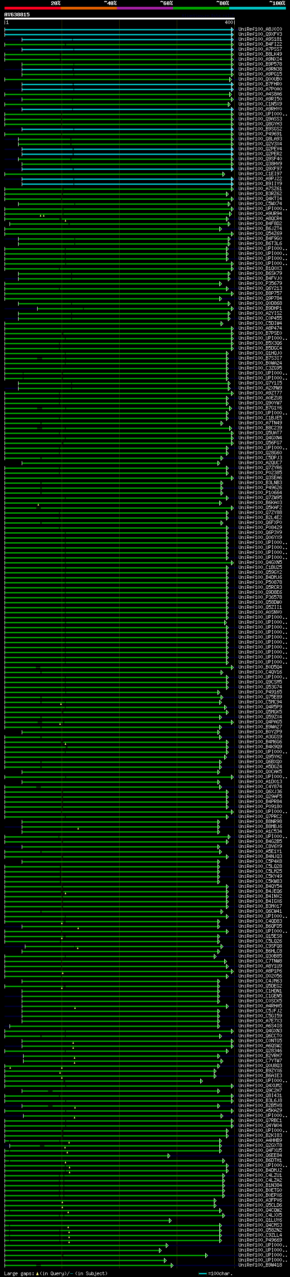Click the orange ~40% identity legend segment
Image resolution: width=290 pixels, height=1277 pixels.
[89, 8]
